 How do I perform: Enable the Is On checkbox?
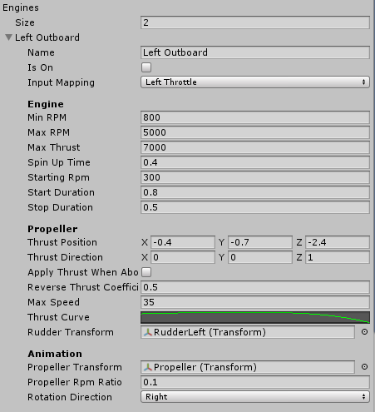coord(146,67)
